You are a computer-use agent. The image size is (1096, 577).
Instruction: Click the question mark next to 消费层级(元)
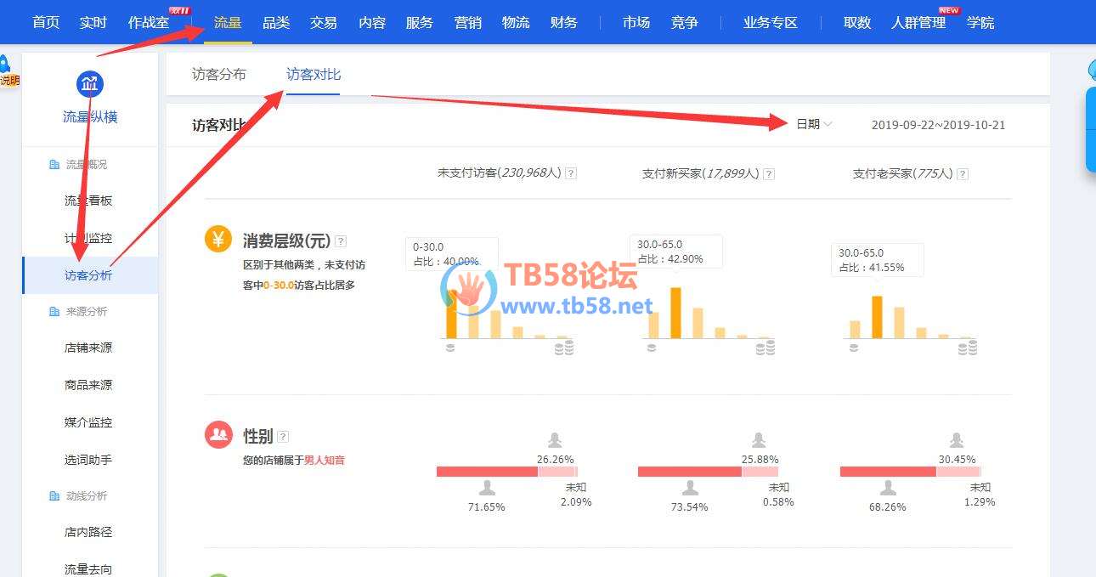[x=341, y=241]
